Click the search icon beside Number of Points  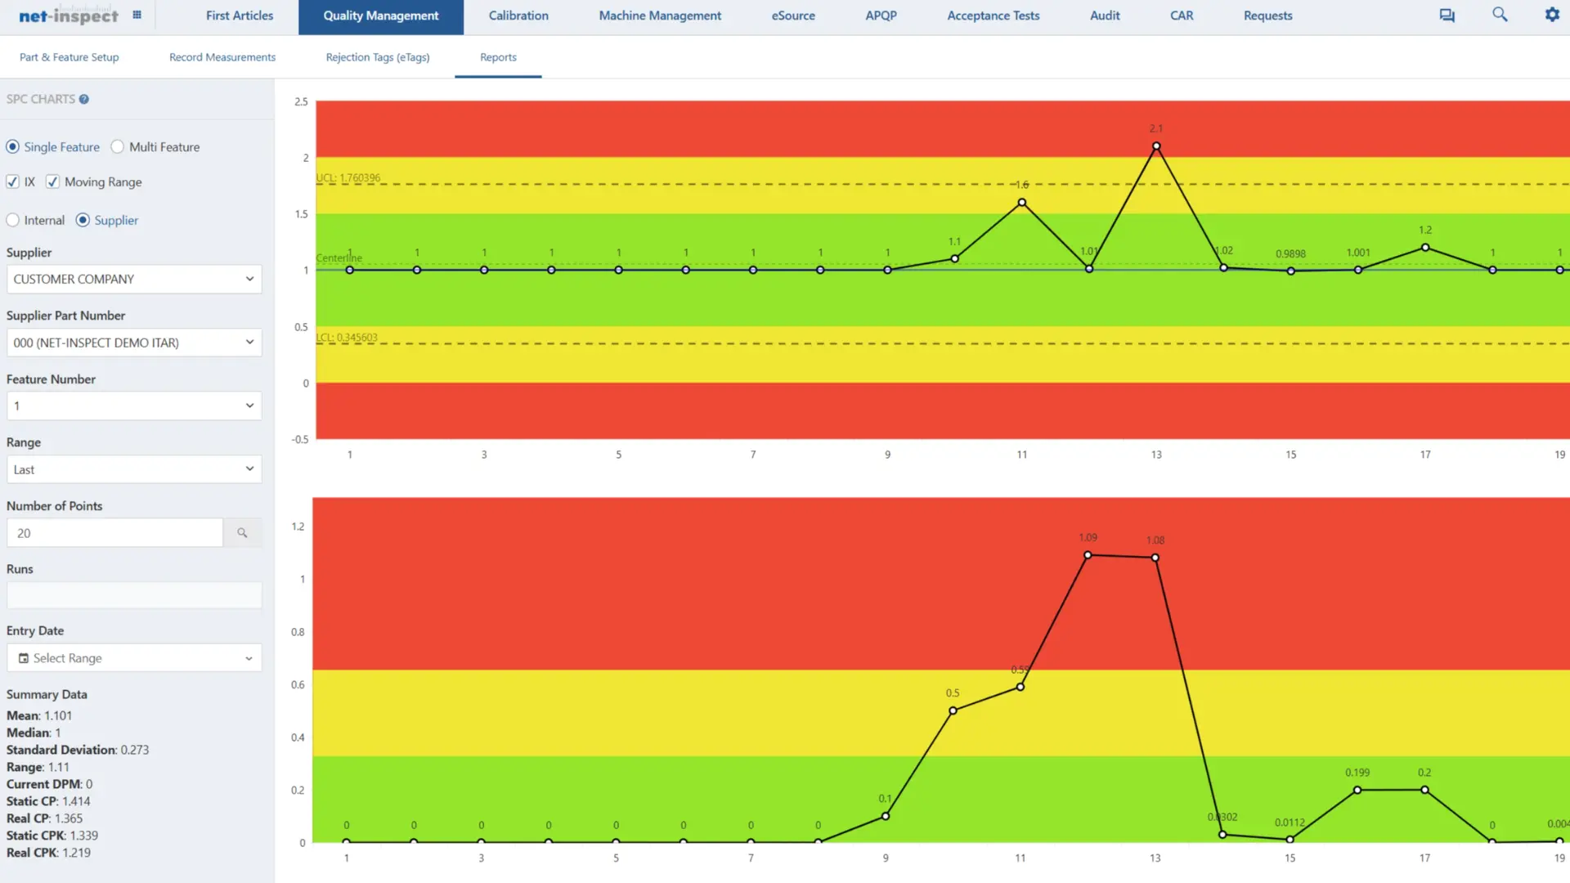tap(242, 532)
